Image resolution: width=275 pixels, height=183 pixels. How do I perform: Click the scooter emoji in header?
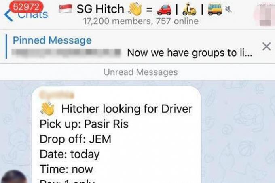189,9
